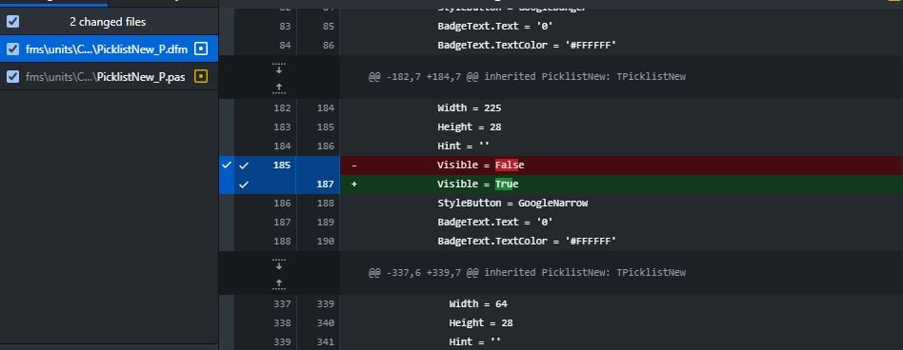
Task: Click the minus sign on the 'Visible = False' line
Action: click(x=354, y=165)
